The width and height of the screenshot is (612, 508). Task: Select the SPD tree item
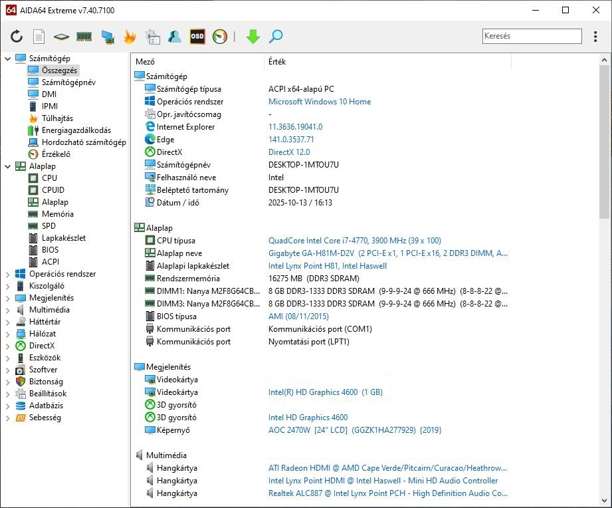49,226
